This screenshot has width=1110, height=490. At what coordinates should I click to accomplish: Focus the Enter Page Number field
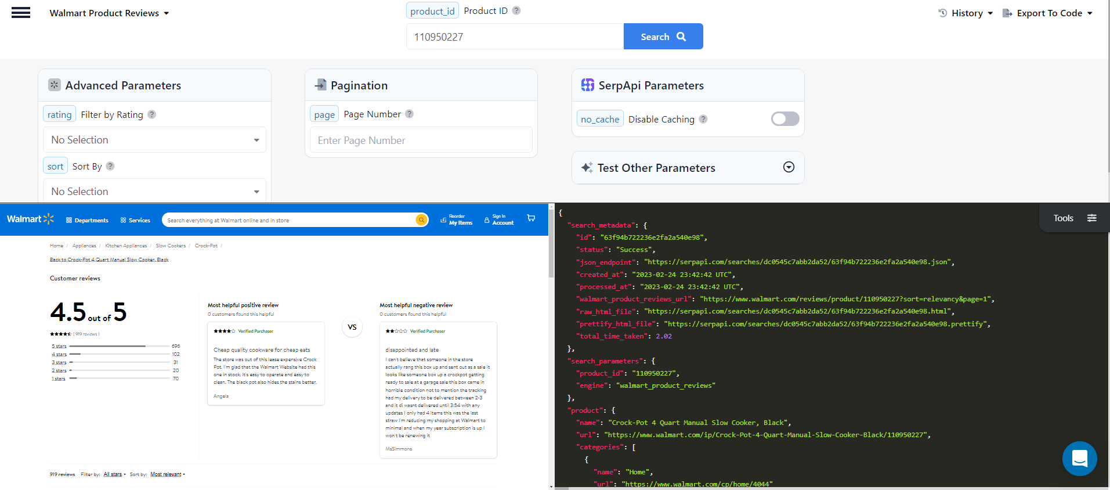421,140
